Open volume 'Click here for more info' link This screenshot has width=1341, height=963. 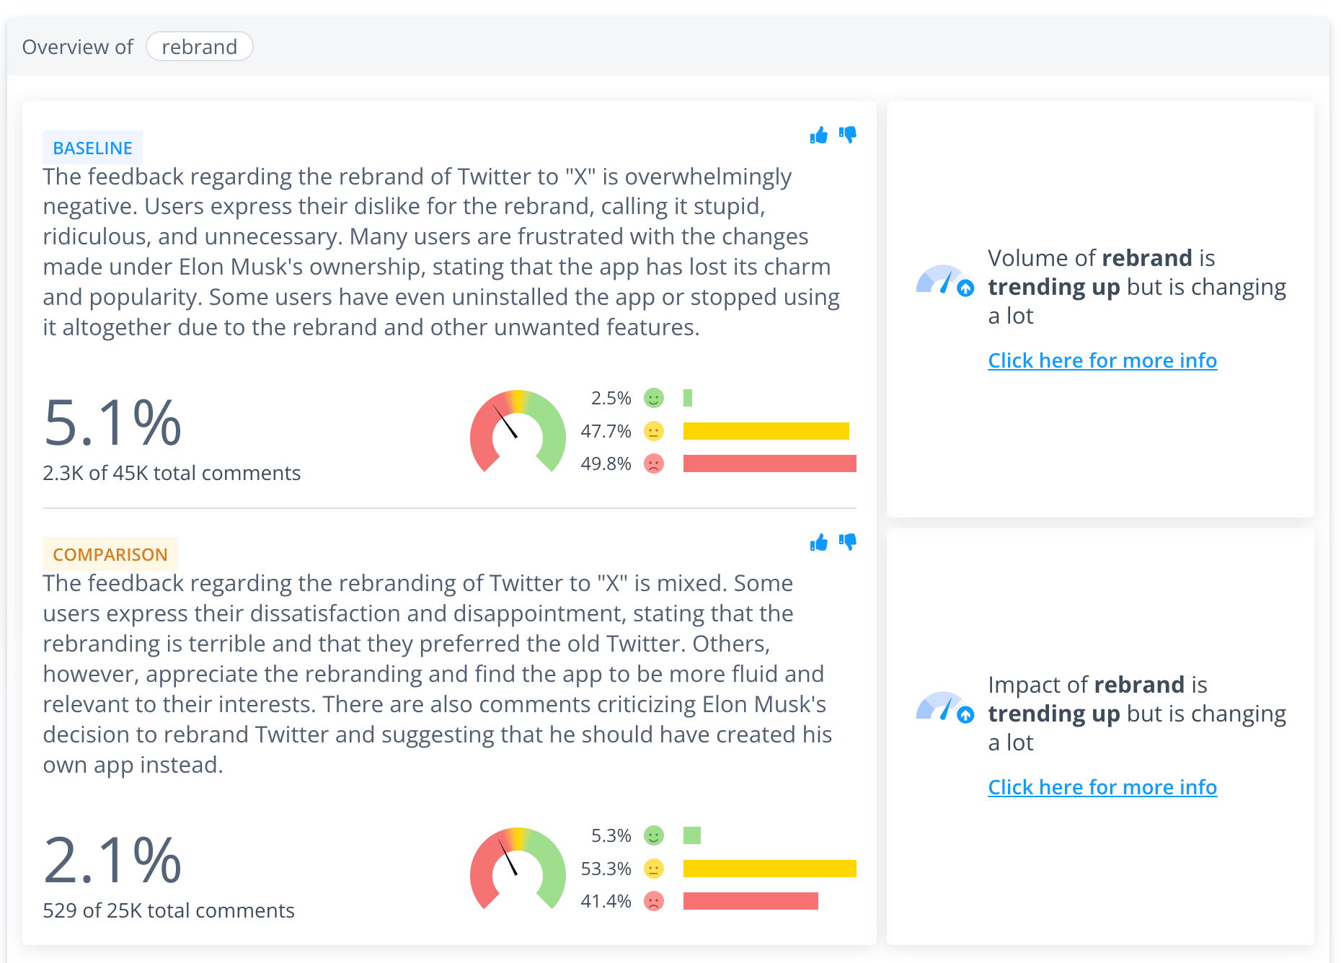click(x=1102, y=360)
